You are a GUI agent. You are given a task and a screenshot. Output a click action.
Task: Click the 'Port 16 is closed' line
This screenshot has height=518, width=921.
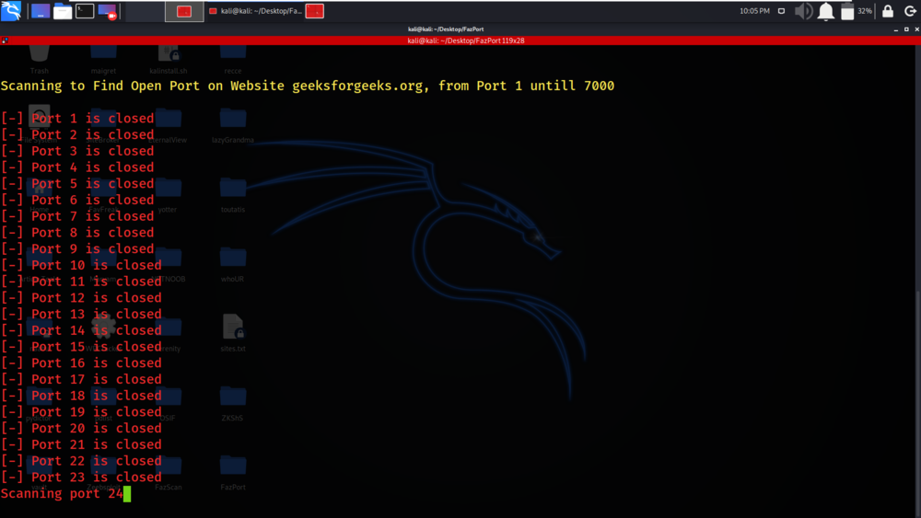click(81, 363)
